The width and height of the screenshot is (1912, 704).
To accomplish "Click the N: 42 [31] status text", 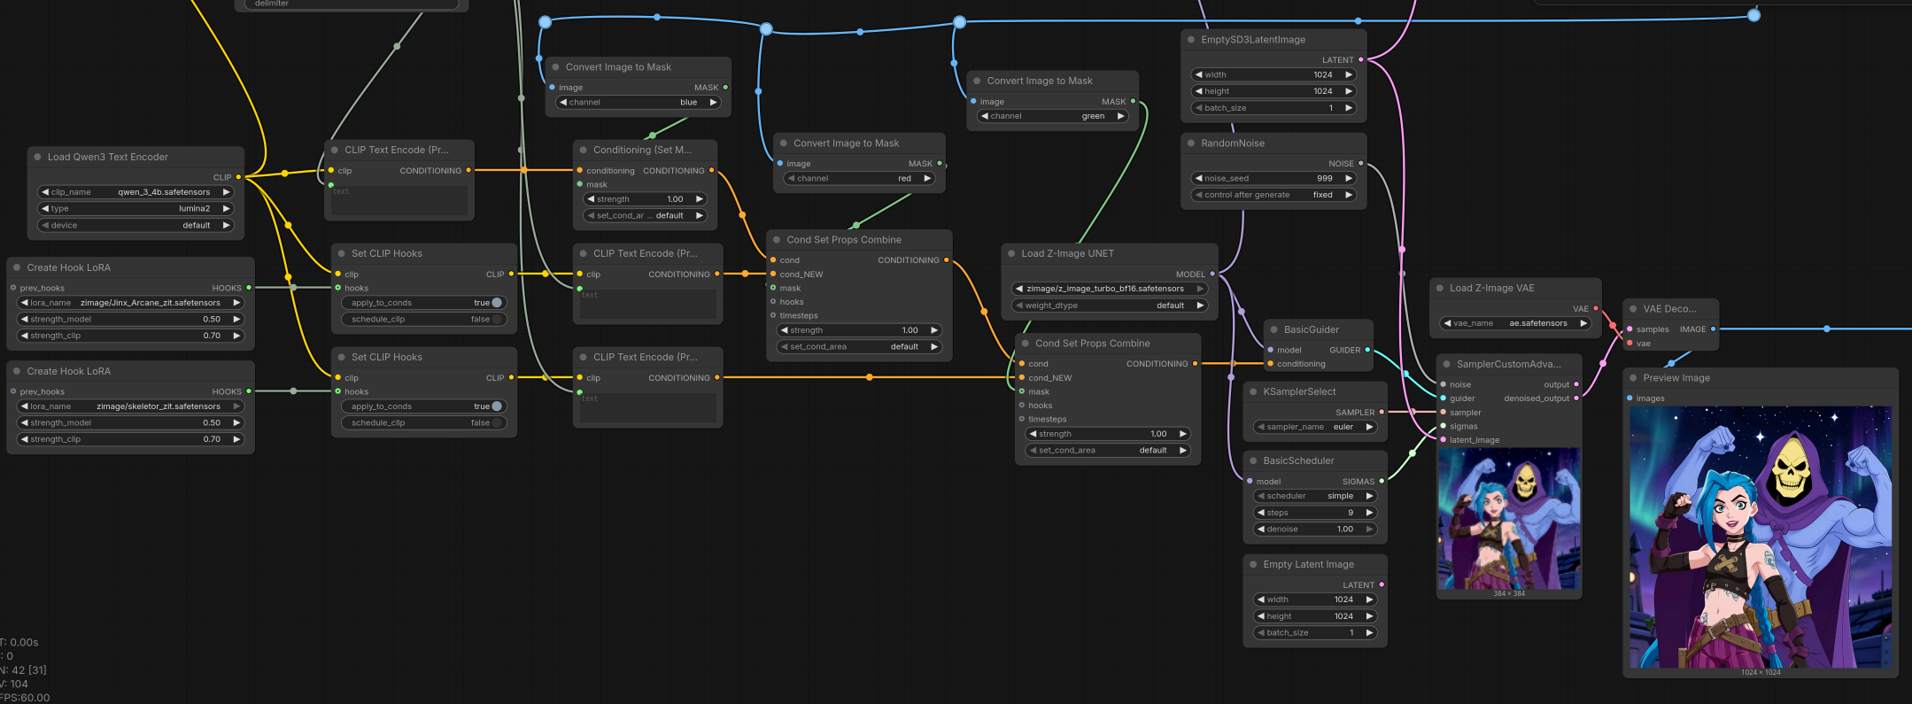I will click(x=23, y=670).
